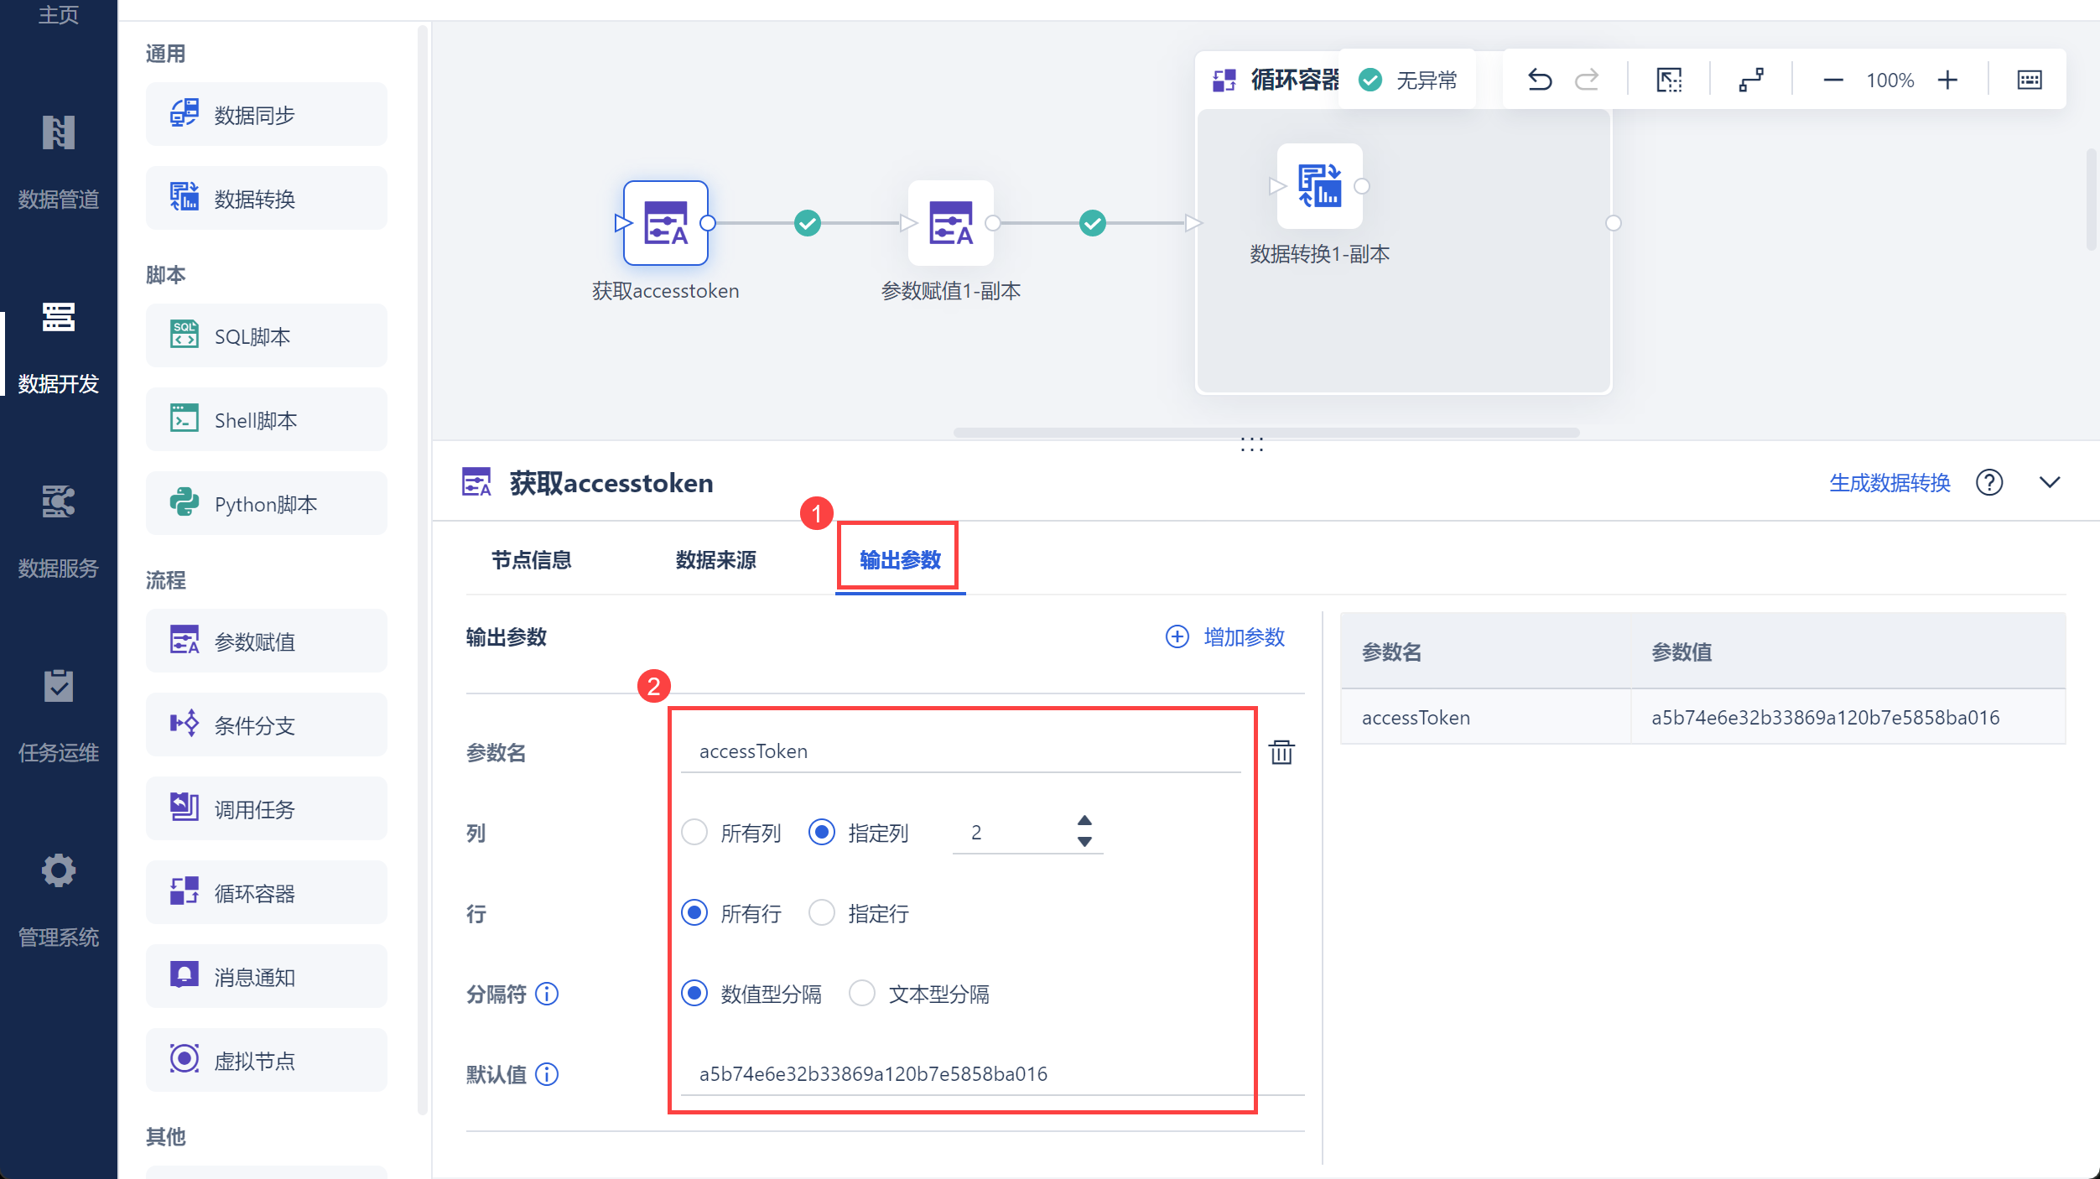Increase the specified column number stepper
Screen dimensions: 2100x1179
coord(1084,820)
